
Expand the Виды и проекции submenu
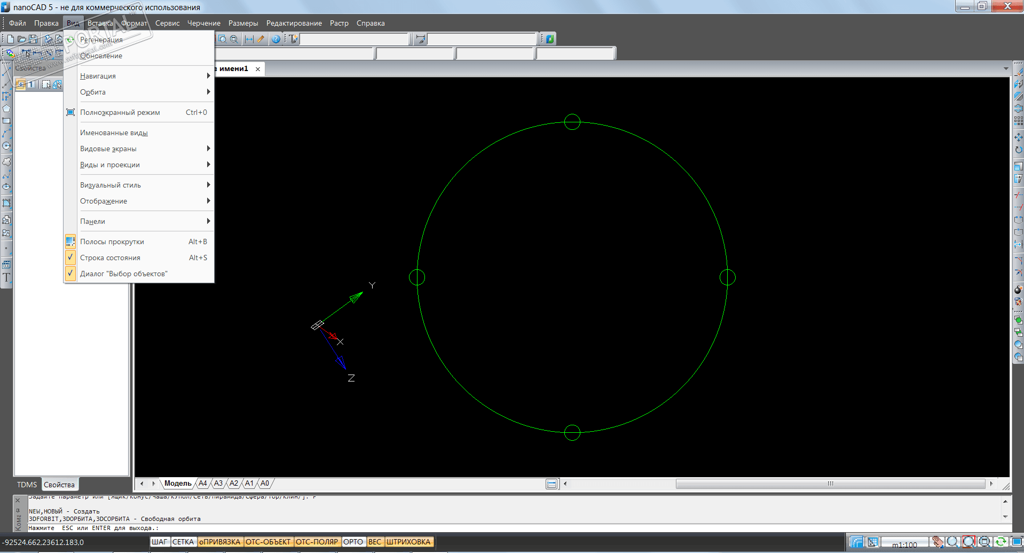(139, 165)
